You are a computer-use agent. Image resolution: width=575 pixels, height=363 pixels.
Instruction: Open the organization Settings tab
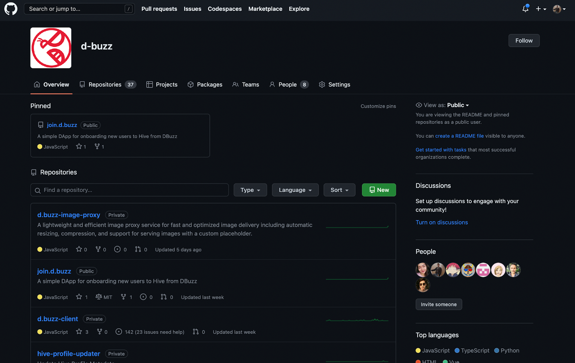[x=334, y=85]
